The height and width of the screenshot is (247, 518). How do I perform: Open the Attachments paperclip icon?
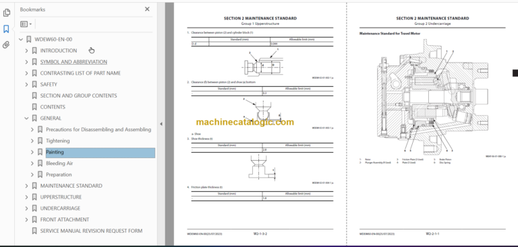tap(6, 45)
